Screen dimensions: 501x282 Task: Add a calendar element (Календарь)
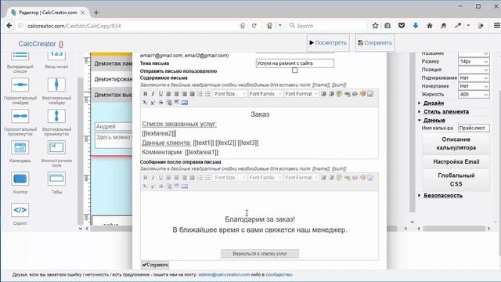click(x=20, y=147)
